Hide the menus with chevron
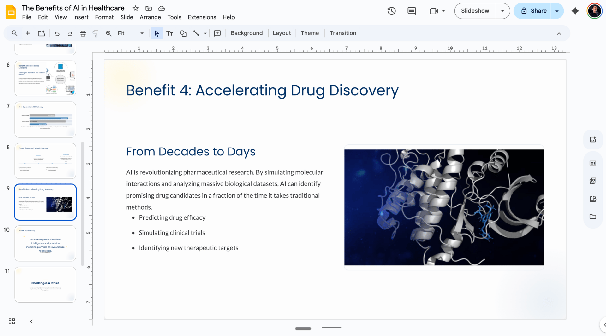 pyautogui.click(x=559, y=33)
